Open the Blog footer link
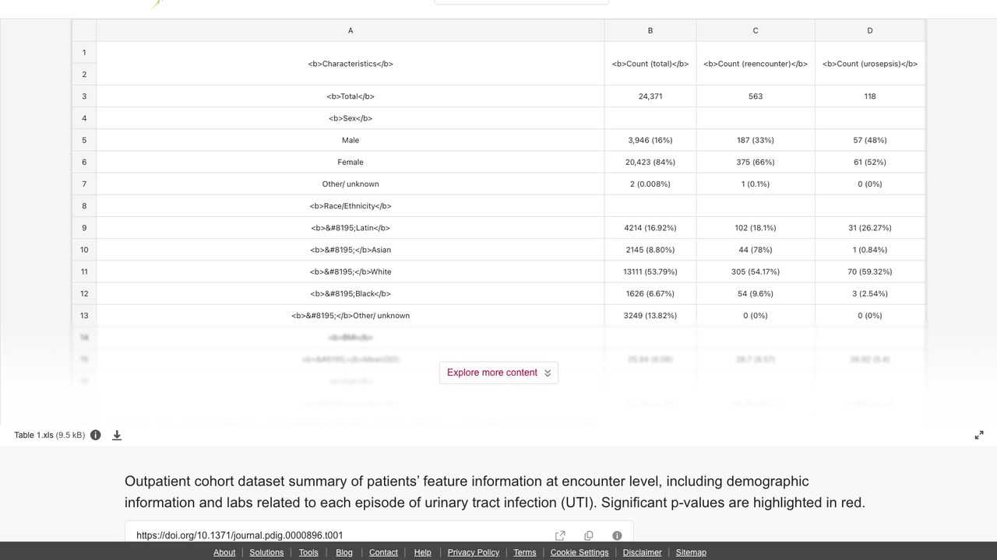The image size is (997, 560). point(344,552)
